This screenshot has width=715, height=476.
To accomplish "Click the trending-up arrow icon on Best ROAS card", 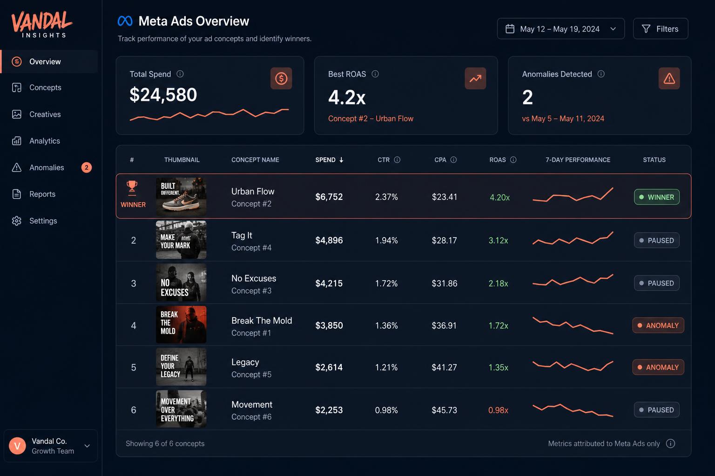I will pyautogui.click(x=475, y=79).
